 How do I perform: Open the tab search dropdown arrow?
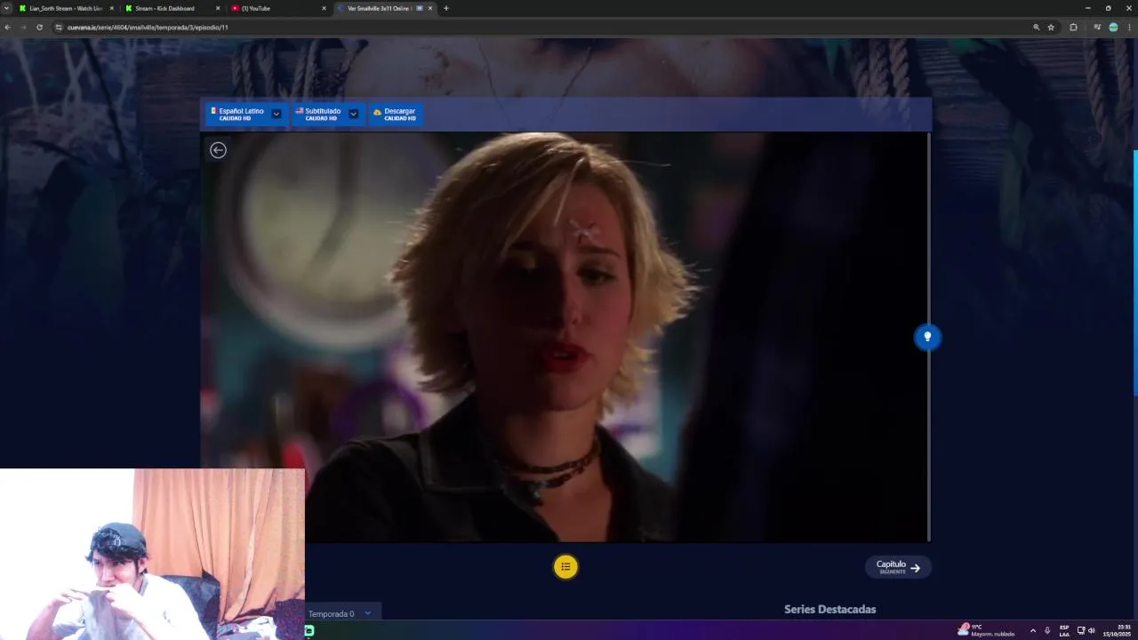point(6,8)
